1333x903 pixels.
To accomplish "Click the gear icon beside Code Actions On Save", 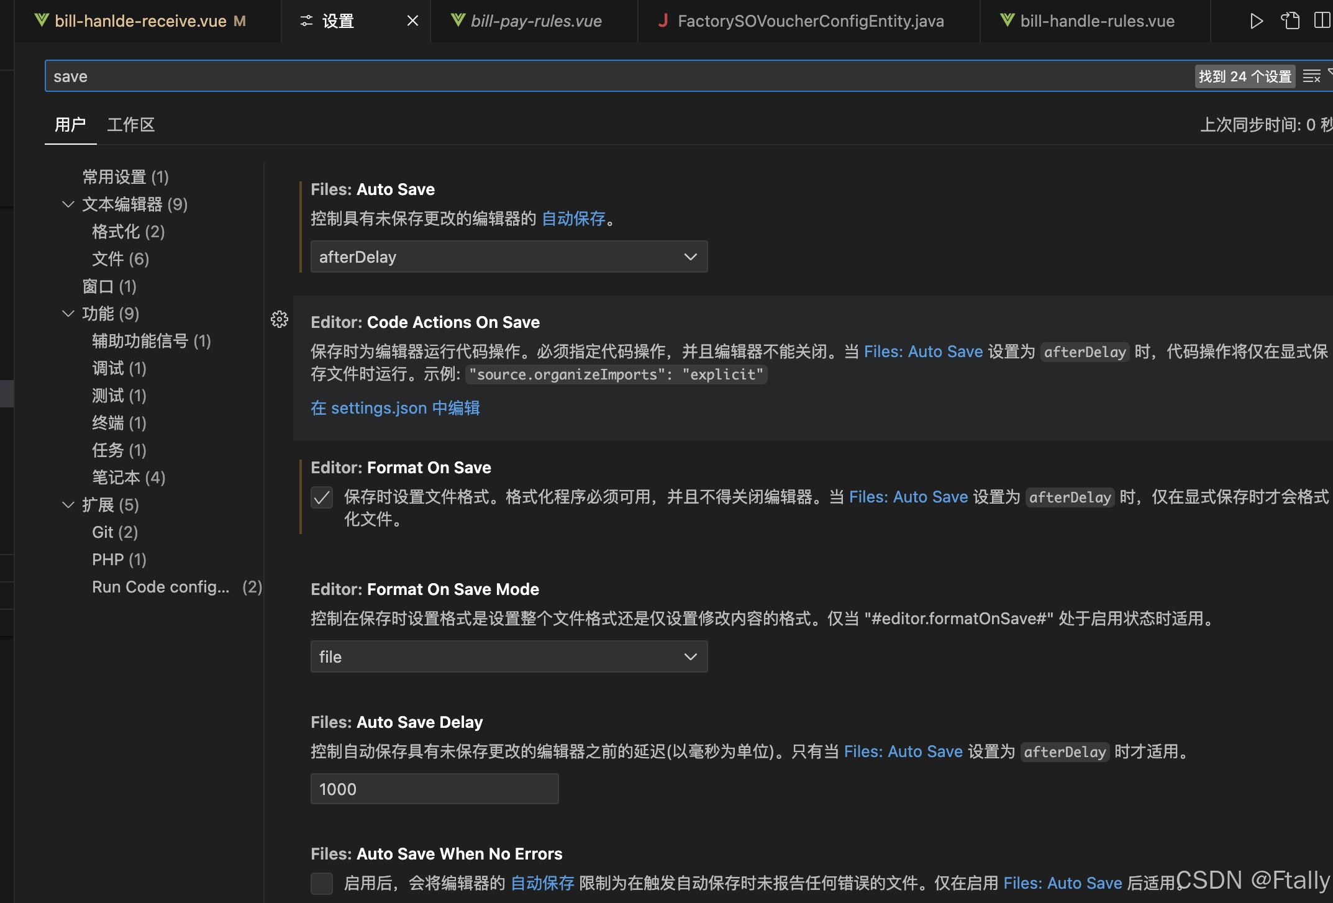I will (280, 319).
